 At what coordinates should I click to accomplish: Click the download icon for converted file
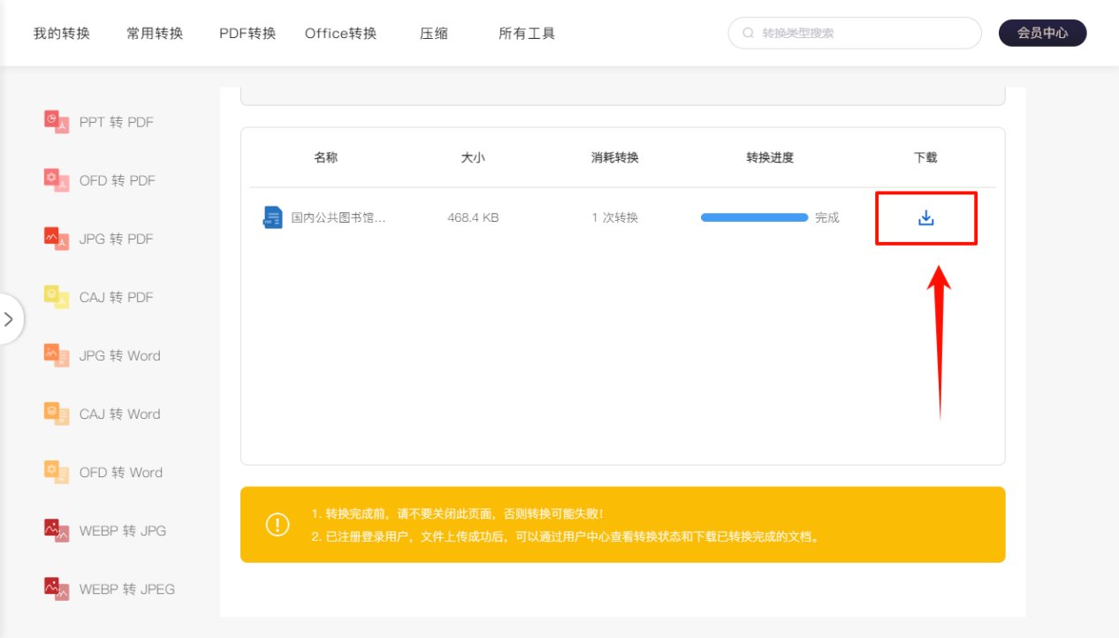[925, 217]
